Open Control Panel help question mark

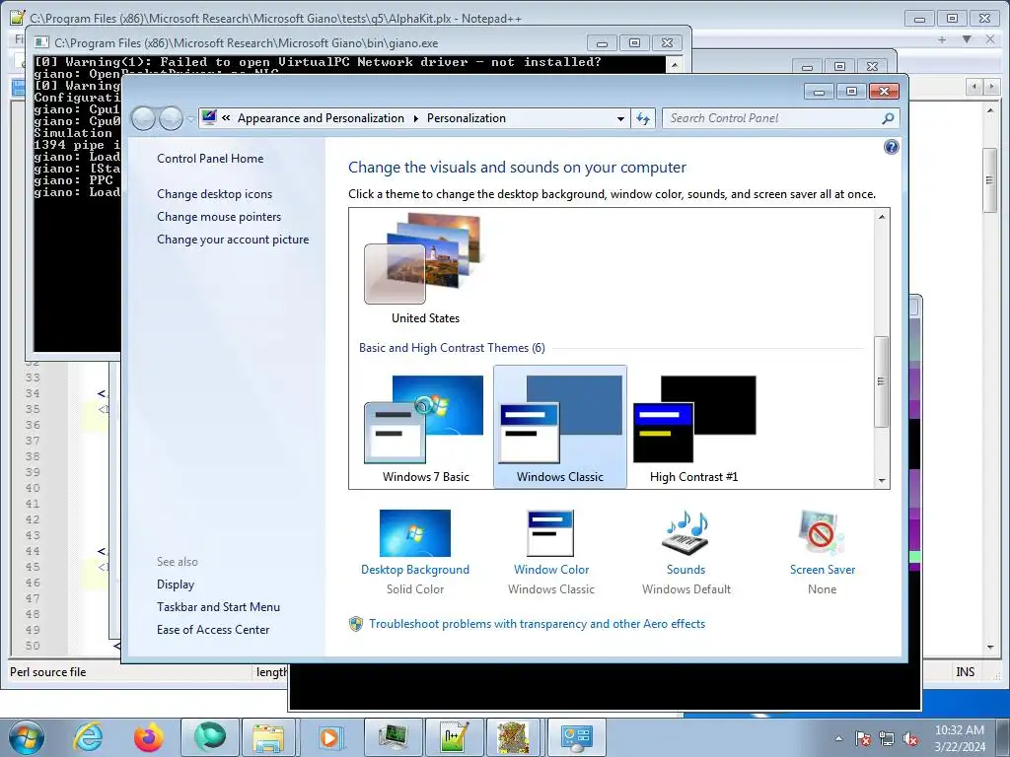coord(891,148)
